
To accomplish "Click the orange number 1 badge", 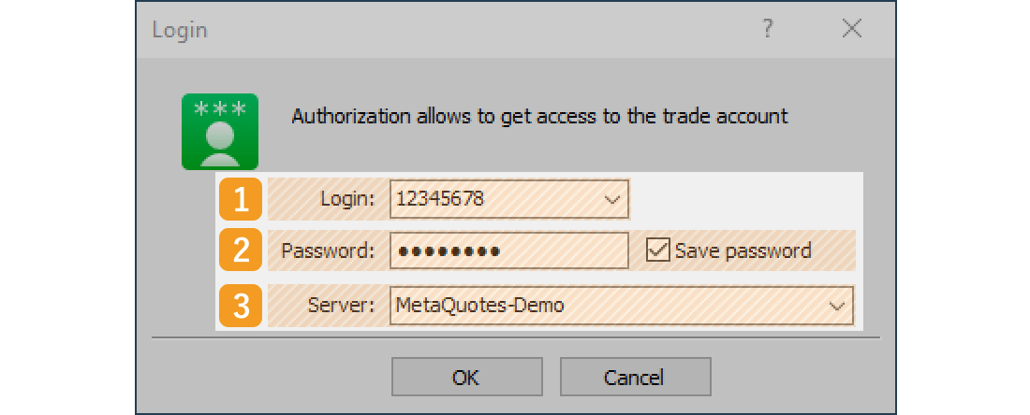I will tap(241, 199).
